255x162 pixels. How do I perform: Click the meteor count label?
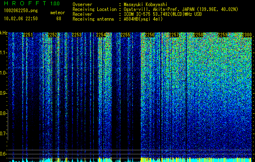coord(58,13)
